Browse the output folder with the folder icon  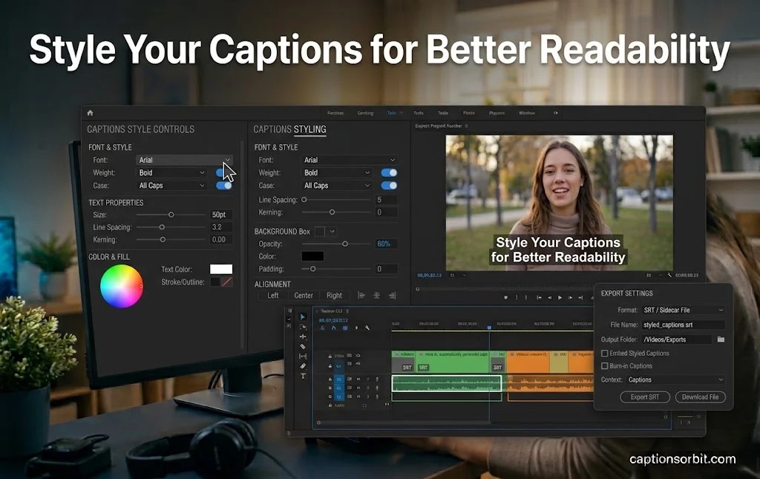point(721,339)
